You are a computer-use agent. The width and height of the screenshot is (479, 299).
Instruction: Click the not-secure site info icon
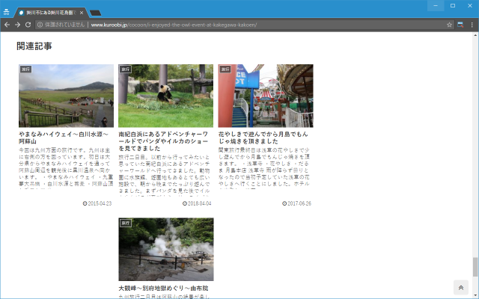pyautogui.click(x=40, y=25)
